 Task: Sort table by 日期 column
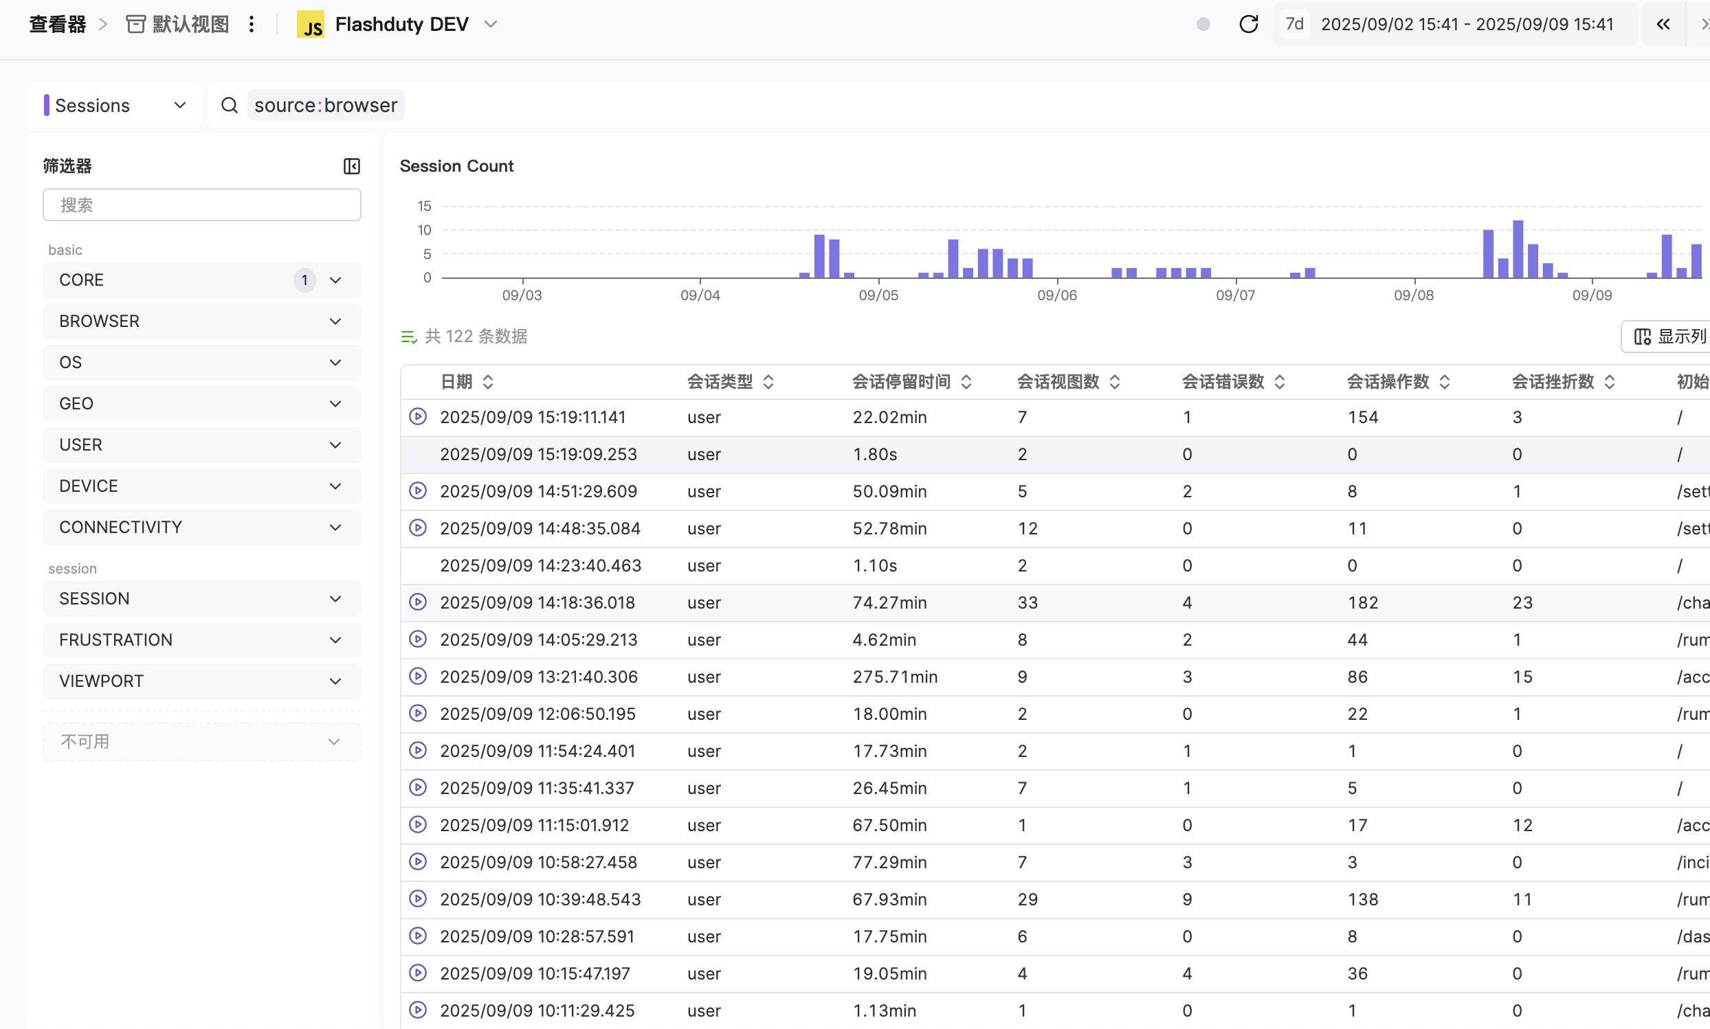click(488, 382)
